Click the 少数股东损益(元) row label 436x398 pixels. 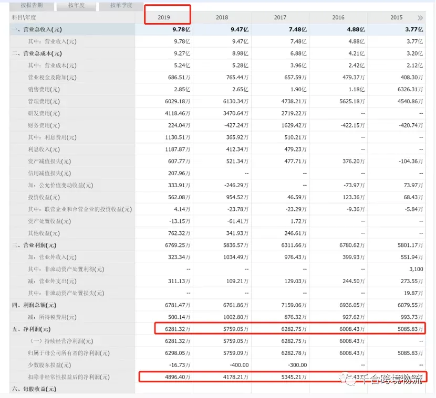pyautogui.click(x=49, y=365)
